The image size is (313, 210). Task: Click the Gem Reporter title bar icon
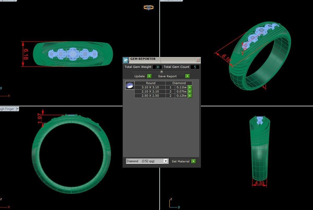126,60
